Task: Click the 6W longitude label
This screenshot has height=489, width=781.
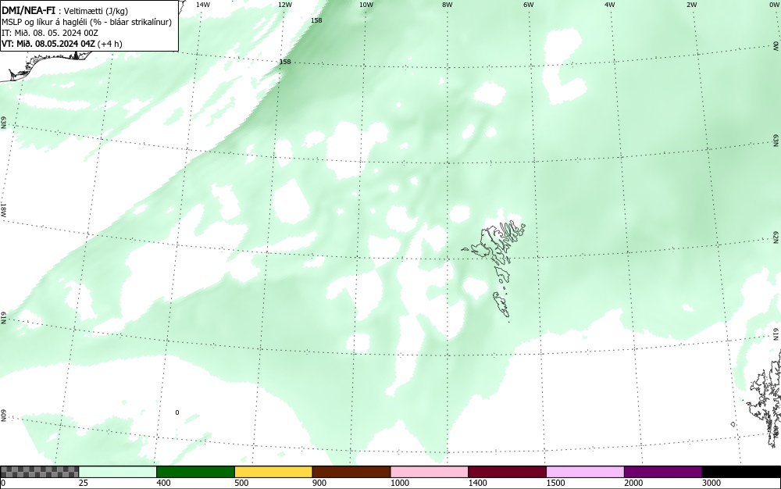Action: [529, 5]
